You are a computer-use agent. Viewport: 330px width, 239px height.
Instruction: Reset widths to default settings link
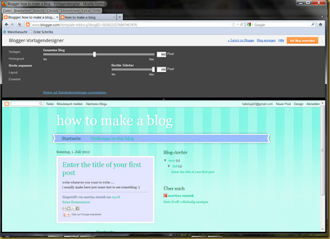tap(75, 92)
